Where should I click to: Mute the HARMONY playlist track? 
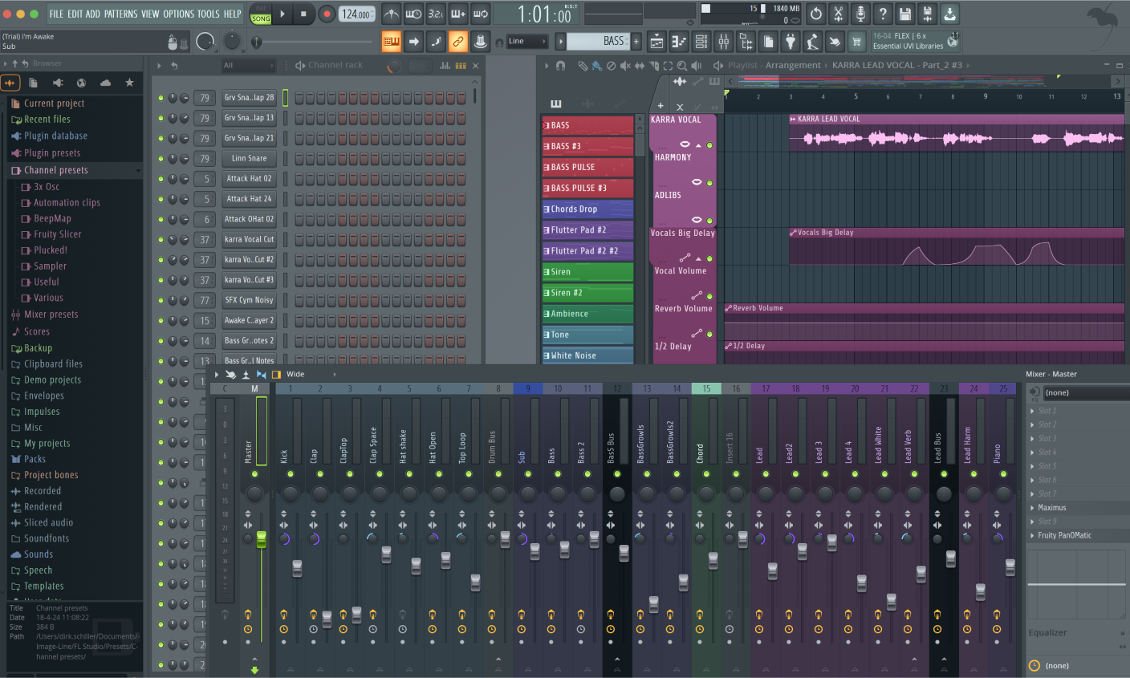709,183
